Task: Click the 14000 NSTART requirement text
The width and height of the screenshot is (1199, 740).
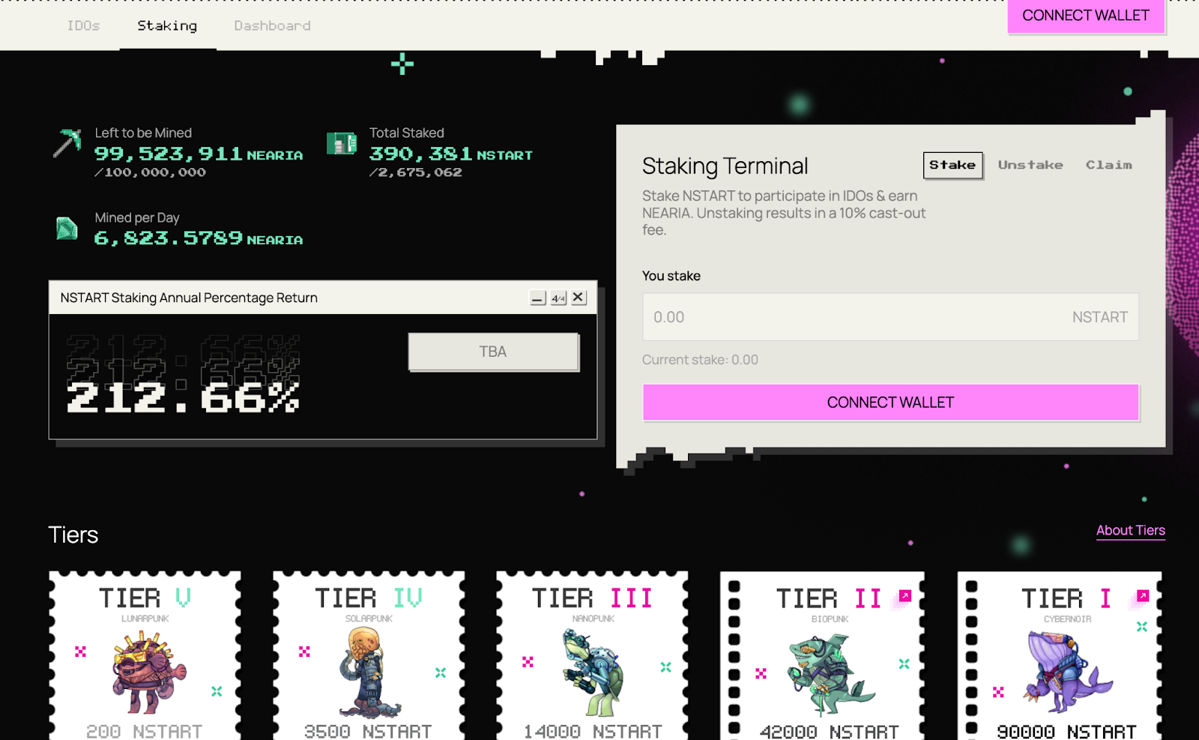Action: (593, 731)
